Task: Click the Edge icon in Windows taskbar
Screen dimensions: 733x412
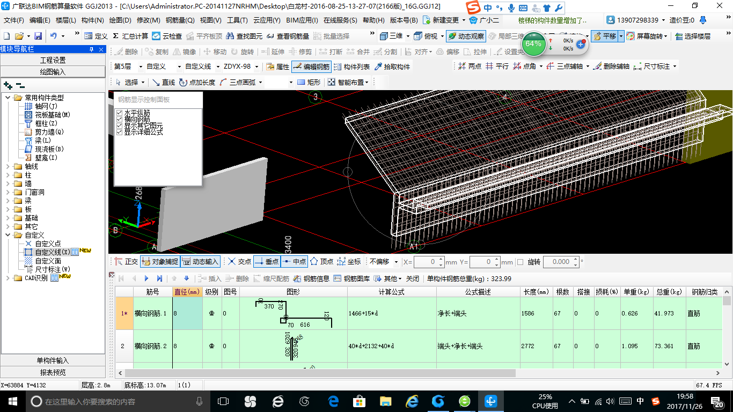Action: tap(333, 401)
